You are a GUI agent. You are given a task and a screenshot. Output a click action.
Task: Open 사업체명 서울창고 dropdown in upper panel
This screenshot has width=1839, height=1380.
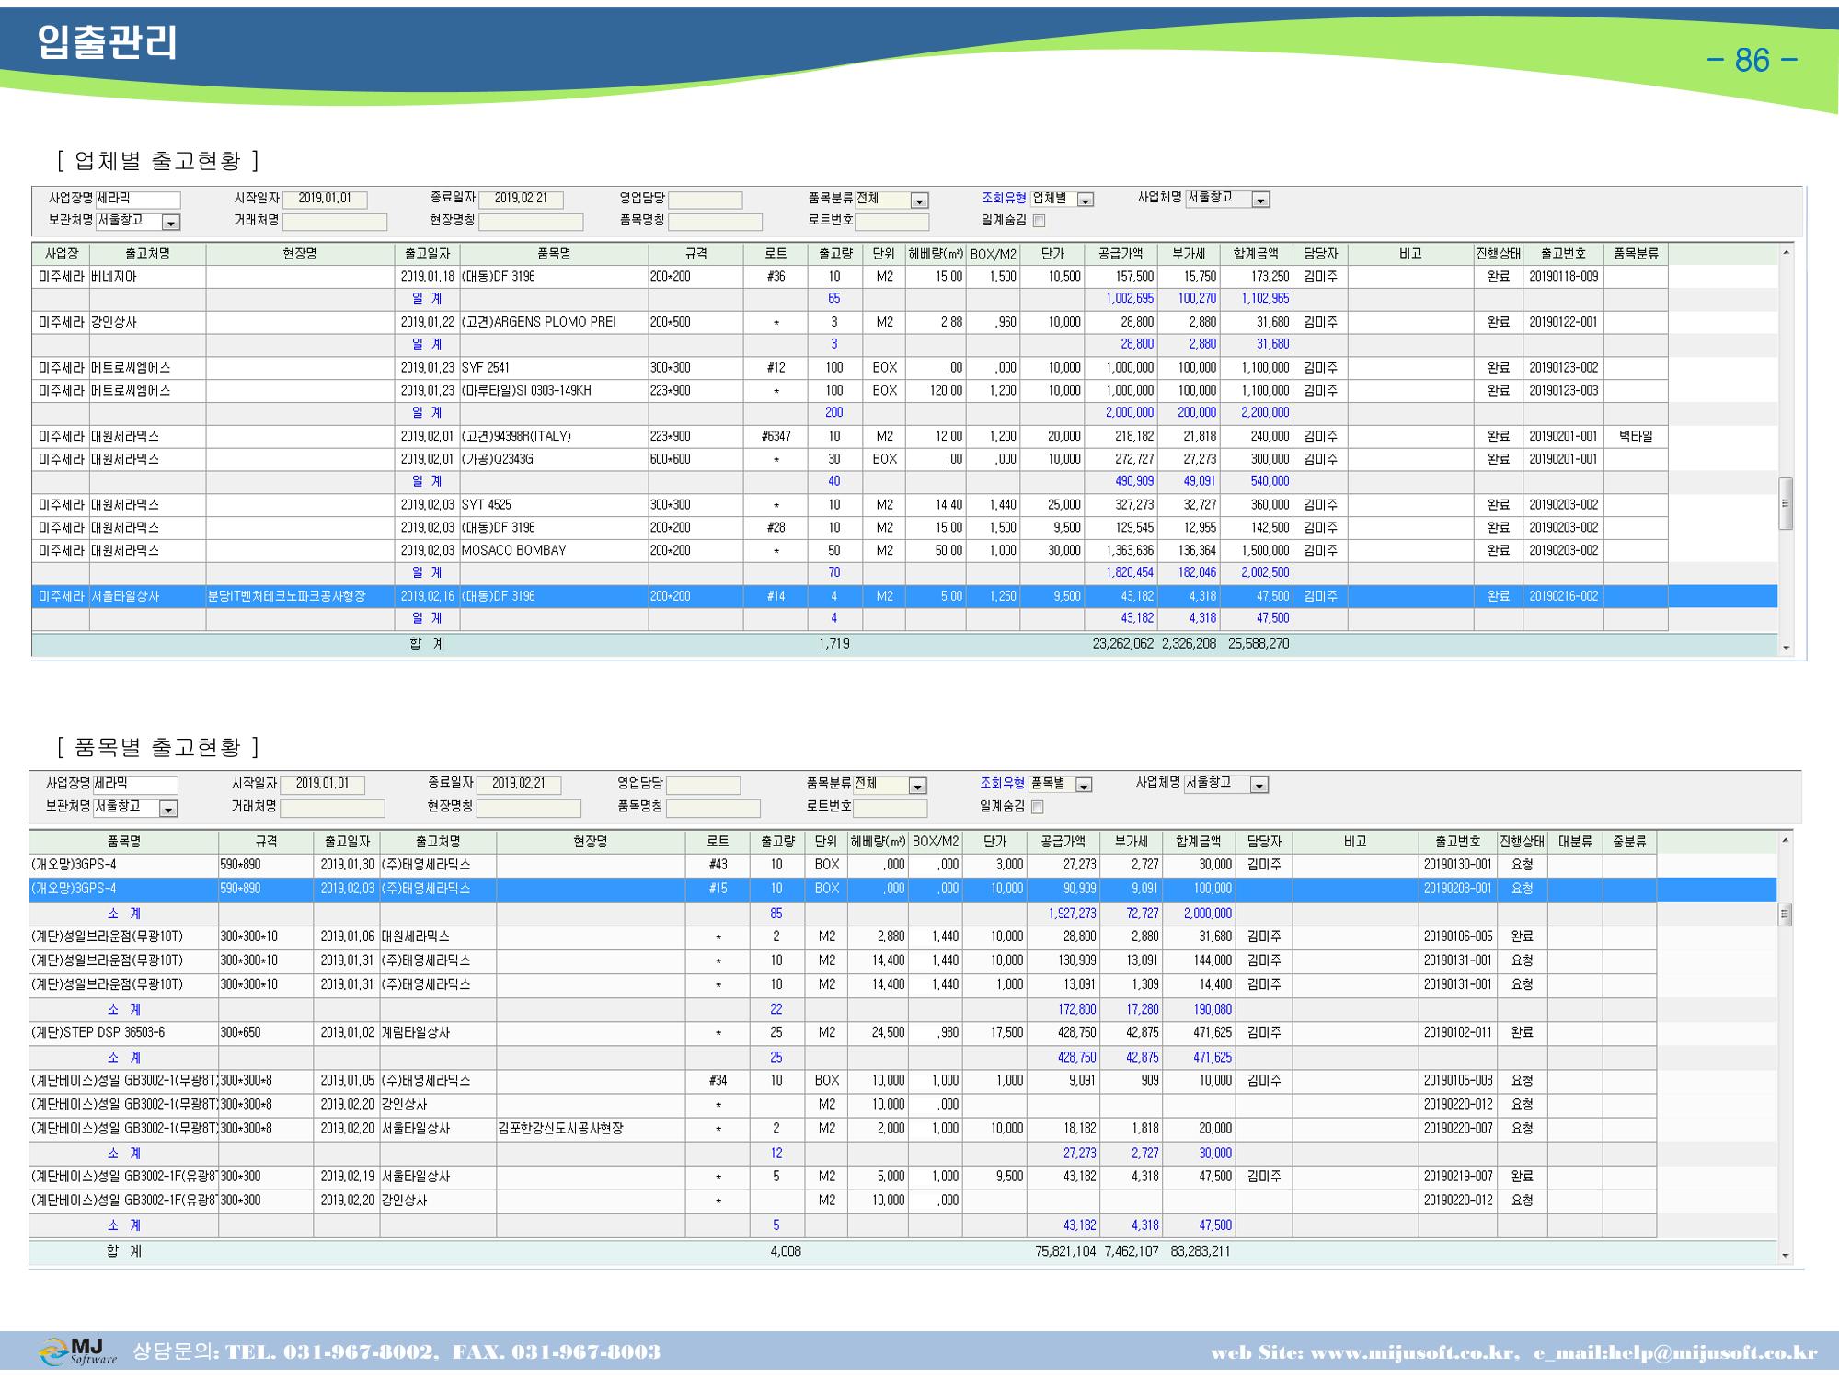click(1261, 199)
